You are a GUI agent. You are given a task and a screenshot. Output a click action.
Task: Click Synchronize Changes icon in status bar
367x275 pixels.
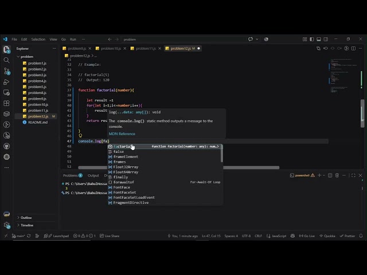pyautogui.click(x=29, y=235)
